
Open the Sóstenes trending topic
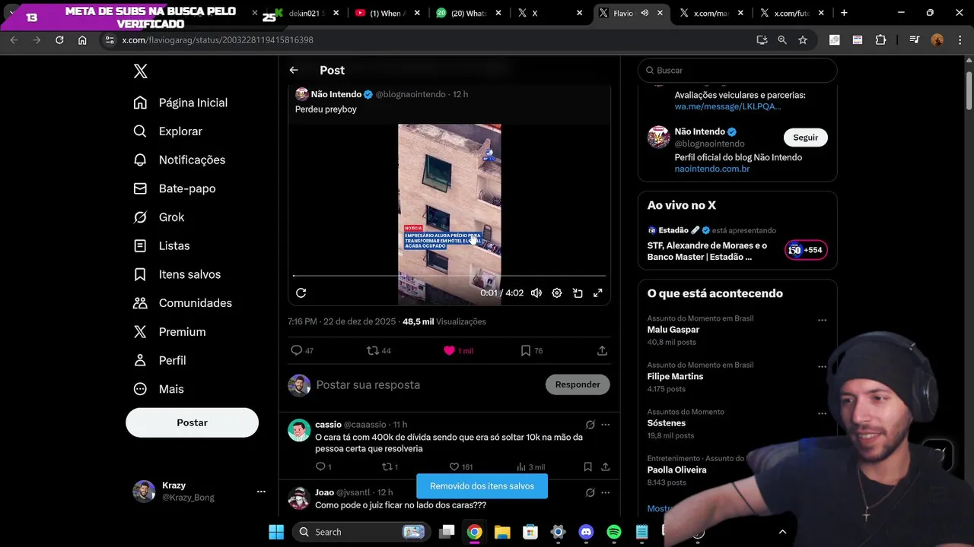(x=667, y=423)
